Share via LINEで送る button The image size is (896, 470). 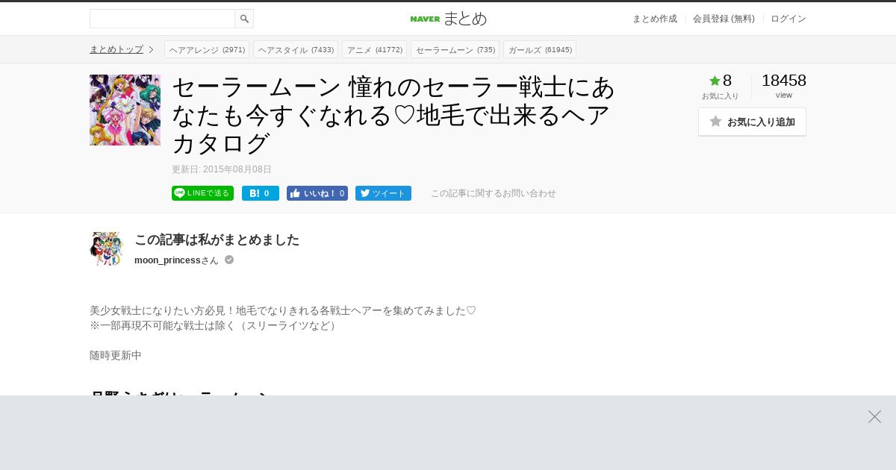(202, 193)
